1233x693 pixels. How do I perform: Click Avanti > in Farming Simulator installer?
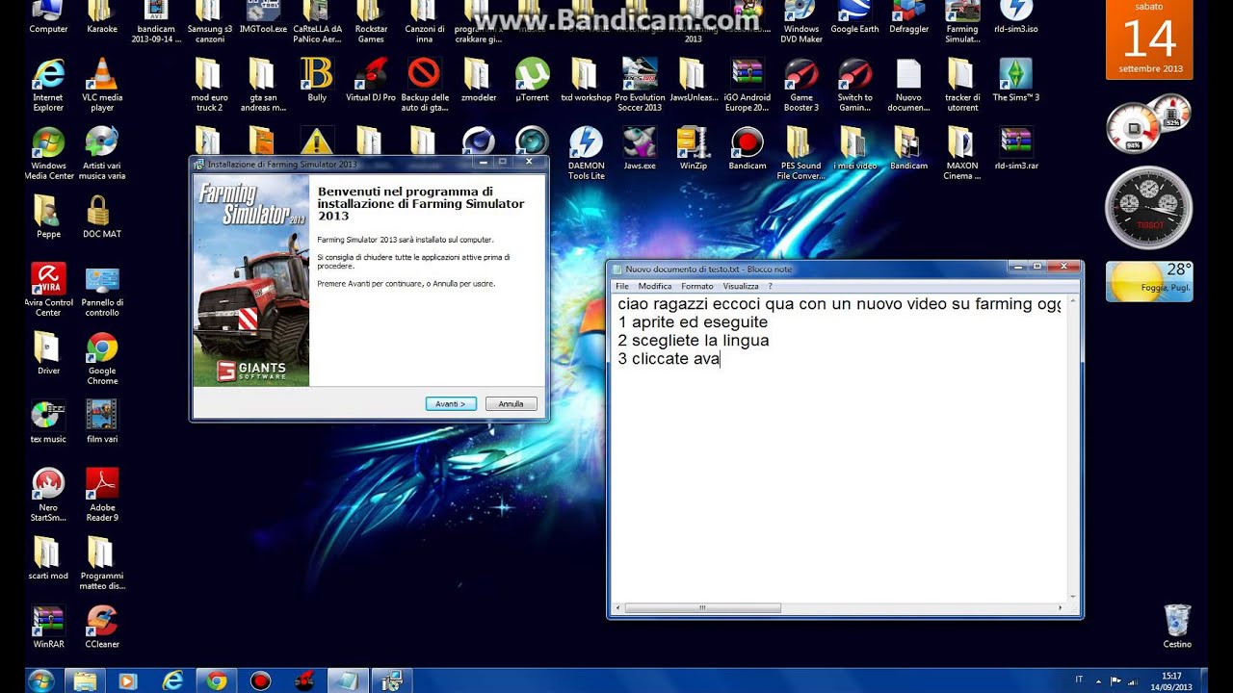451,404
